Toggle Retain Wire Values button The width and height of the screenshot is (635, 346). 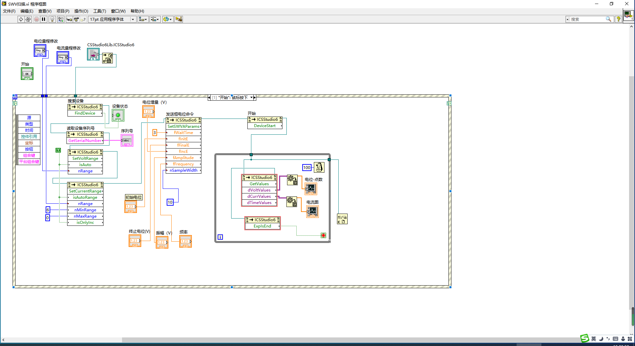(61, 19)
